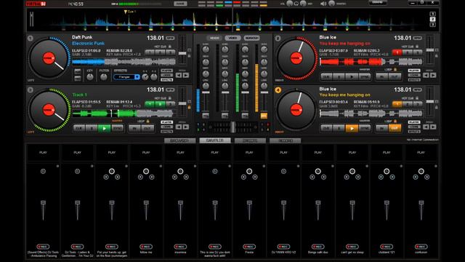The height and width of the screenshot is (262, 465).
Task: Set loop IN on the red Blue Ice deck
Action: tap(382, 76)
